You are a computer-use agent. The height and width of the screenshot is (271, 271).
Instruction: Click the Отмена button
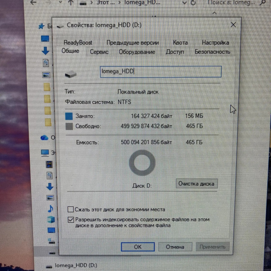tap(175, 247)
